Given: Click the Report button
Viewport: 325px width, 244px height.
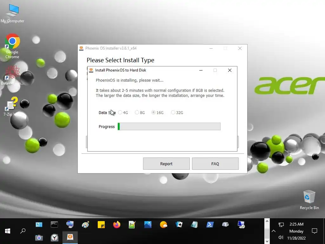Looking at the screenshot, I should pos(166,164).
